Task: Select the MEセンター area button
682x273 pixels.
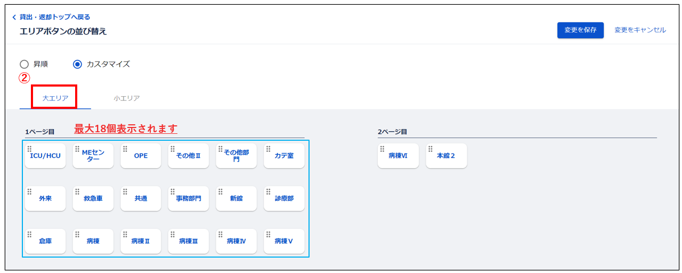Action: click(93, 156)
